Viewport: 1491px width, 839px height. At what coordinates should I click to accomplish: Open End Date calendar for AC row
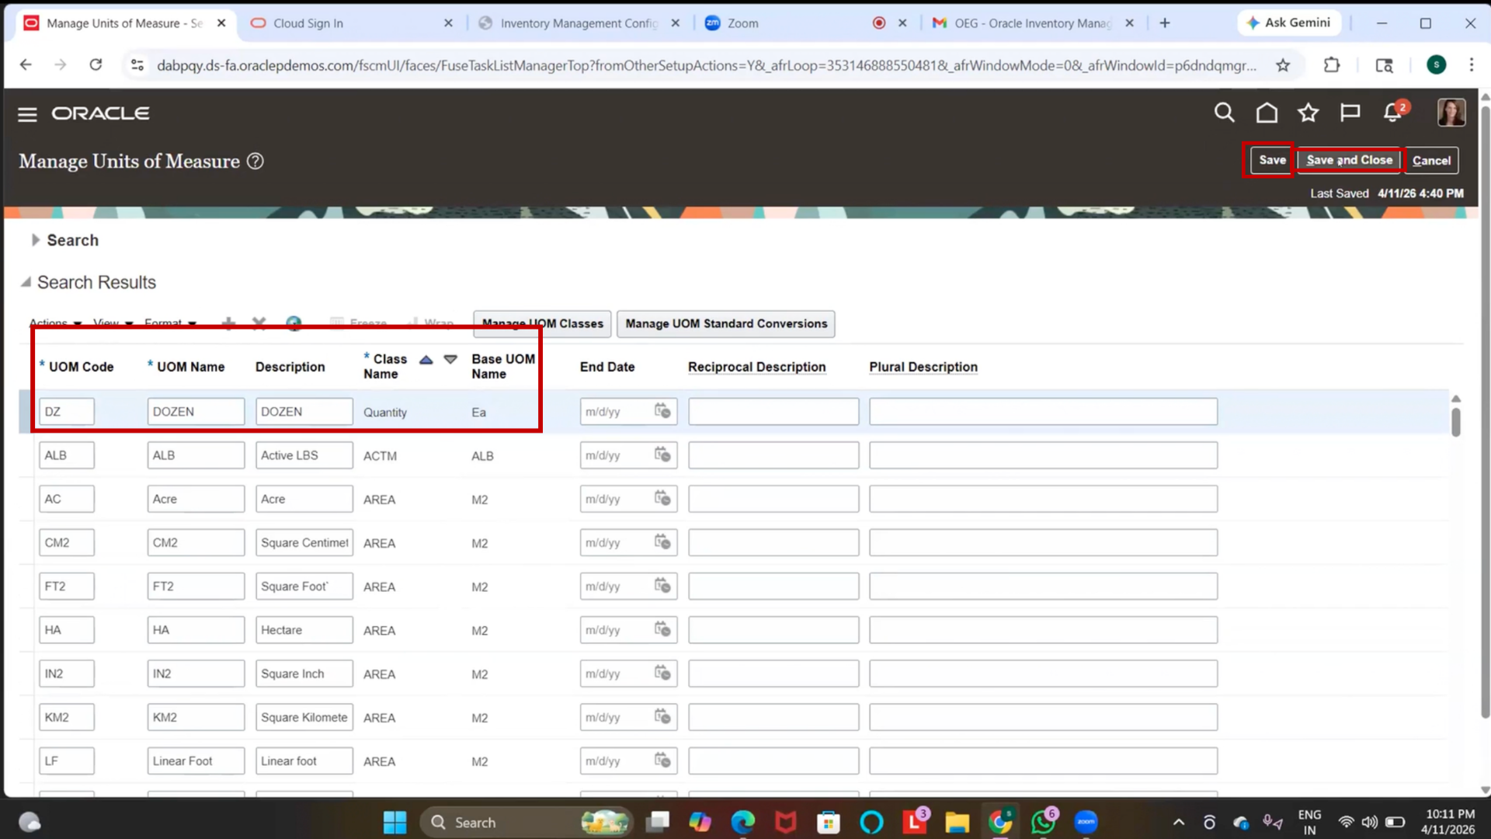click(x=662, y=498)
